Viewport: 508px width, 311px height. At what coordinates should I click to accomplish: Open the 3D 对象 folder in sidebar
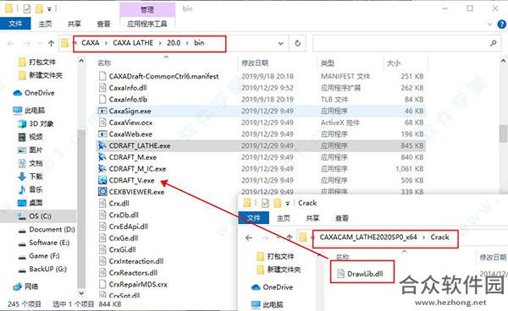(41, 124)
